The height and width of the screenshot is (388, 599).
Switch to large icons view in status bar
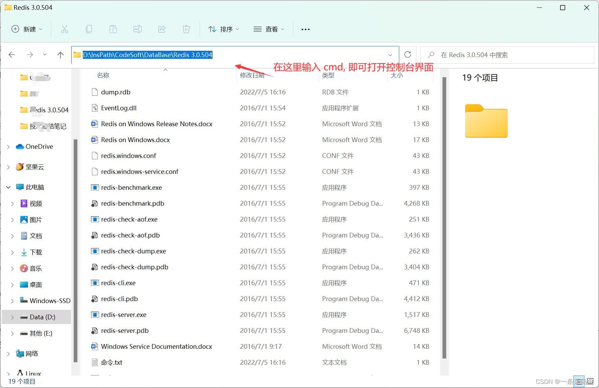[590, 381]
